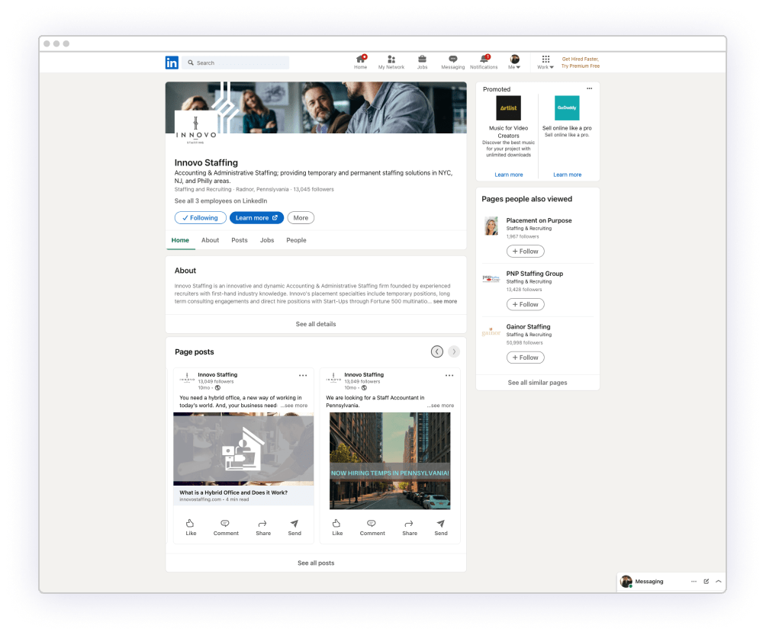Open Gainor Staffing page name
766x635 pixels.
coord(528,327)
